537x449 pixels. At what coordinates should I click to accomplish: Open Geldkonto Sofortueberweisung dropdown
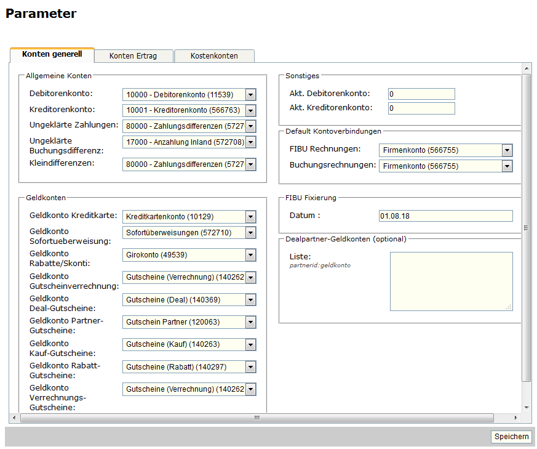189,233
